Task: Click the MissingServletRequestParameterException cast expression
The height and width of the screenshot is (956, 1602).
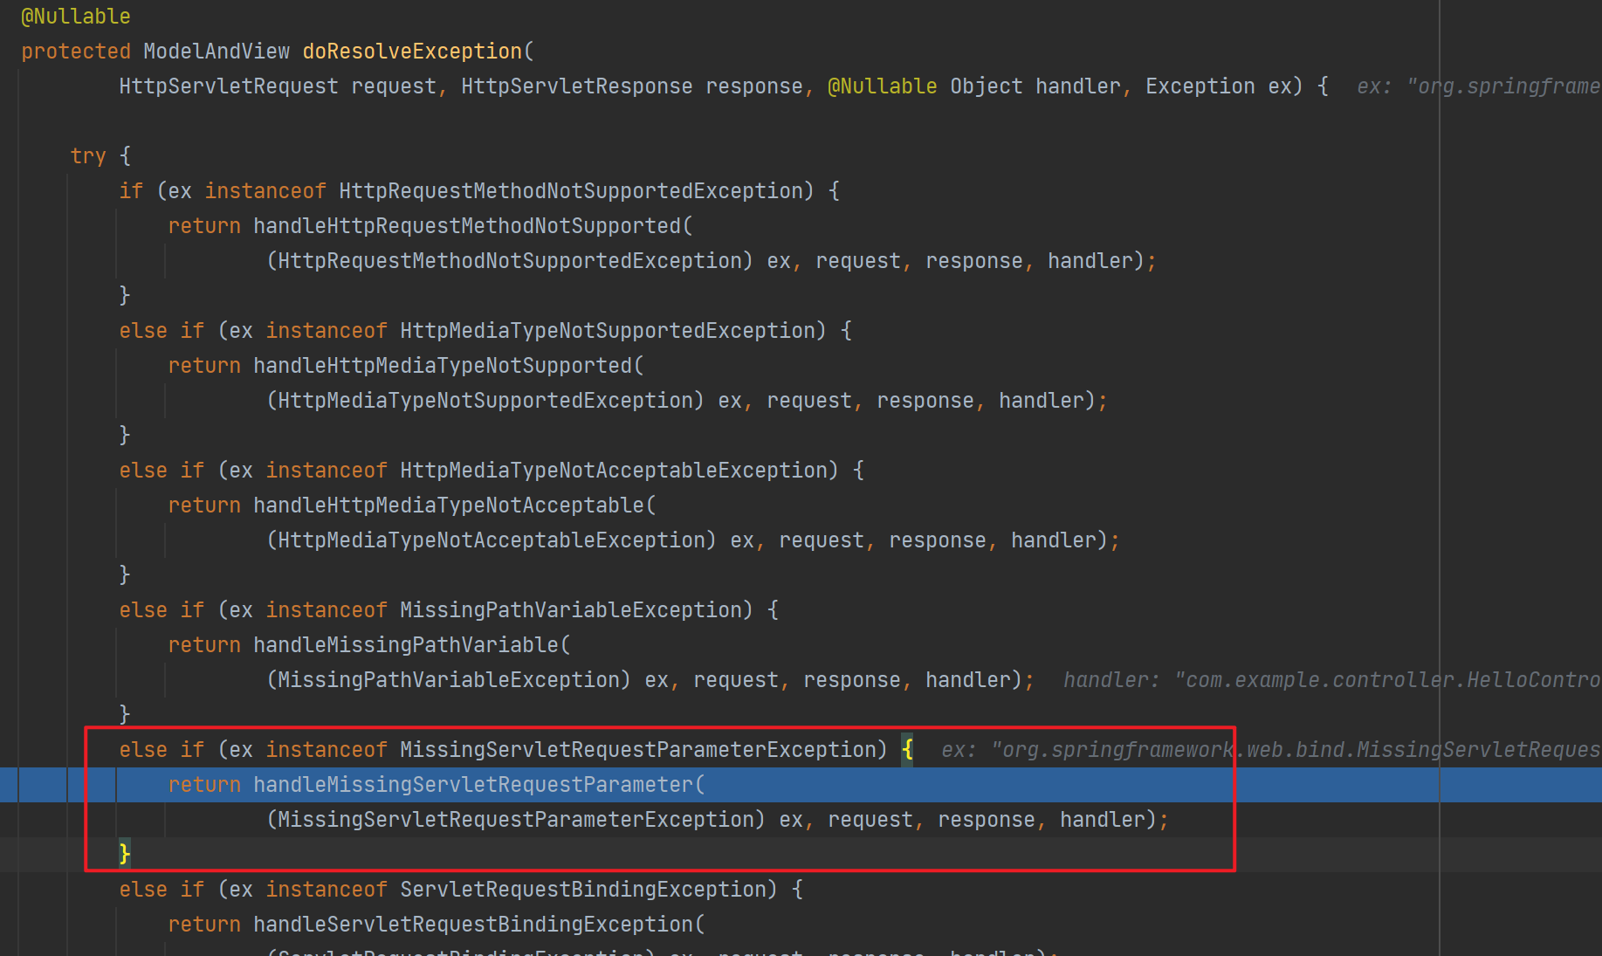Action: [515, 820]
